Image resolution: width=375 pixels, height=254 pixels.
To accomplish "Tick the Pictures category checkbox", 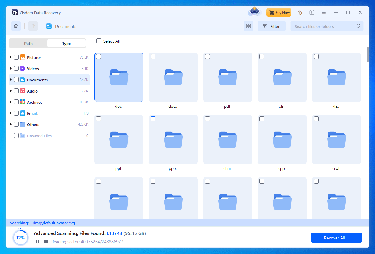I will [16, 57].
